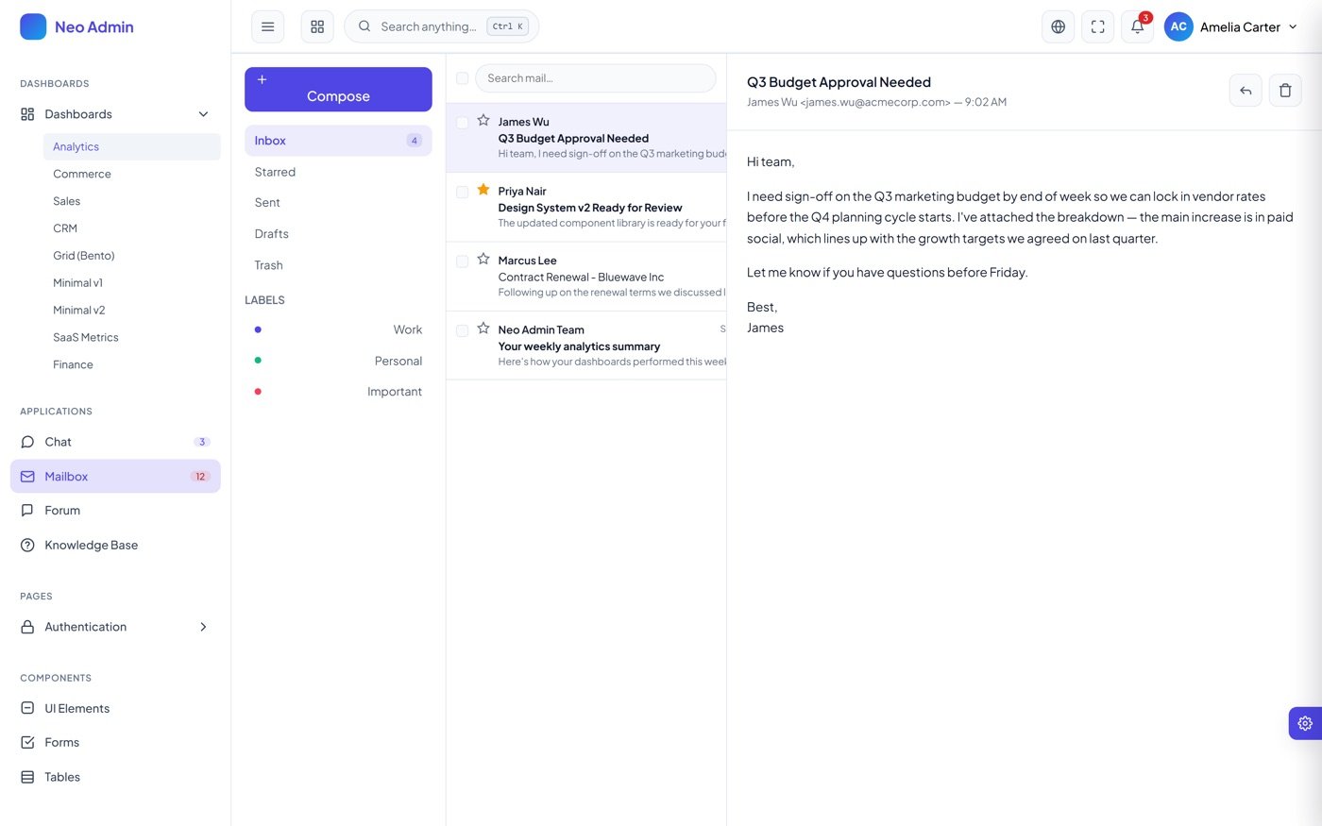Compose a new email

[338, 90]
